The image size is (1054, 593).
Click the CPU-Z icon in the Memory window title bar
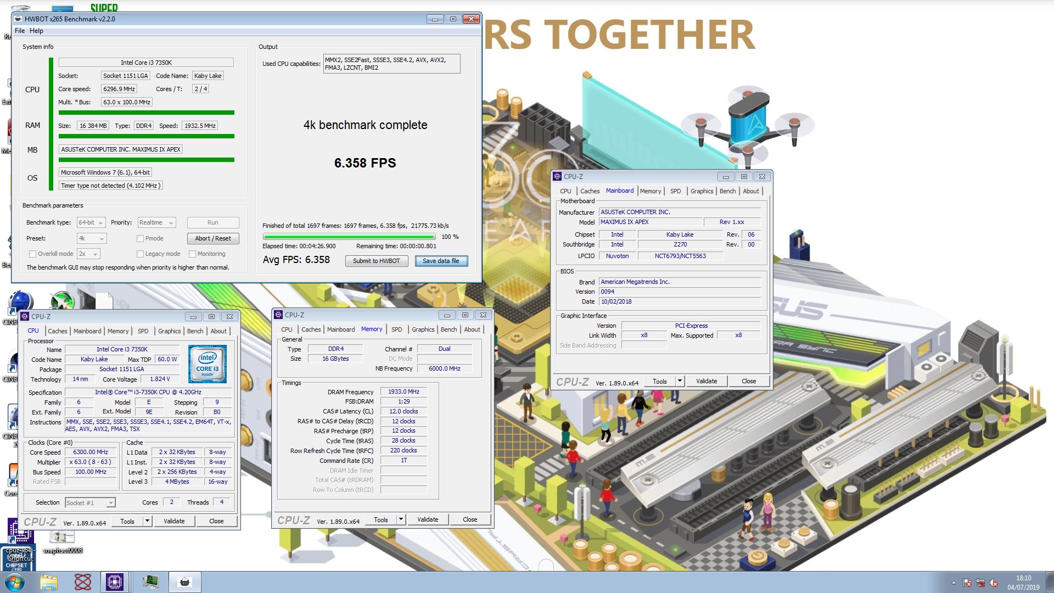[278, 315]
